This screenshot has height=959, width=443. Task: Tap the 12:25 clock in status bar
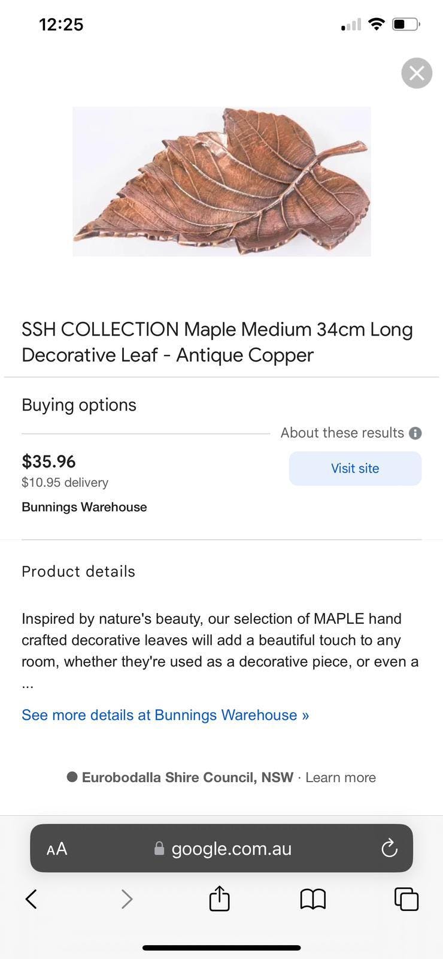(x=61, y=25)
